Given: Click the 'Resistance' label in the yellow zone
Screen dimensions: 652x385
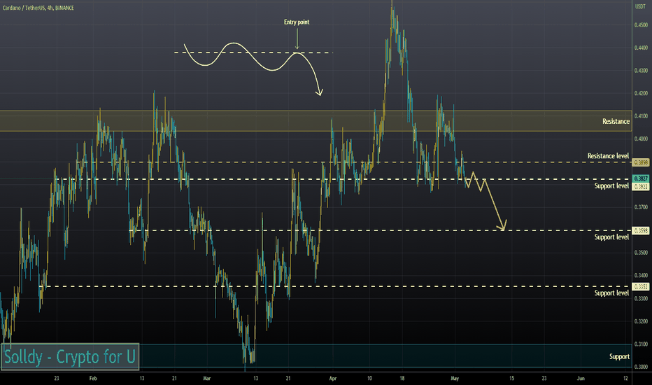Looking at the screenshot, I should tap(616, 121).
